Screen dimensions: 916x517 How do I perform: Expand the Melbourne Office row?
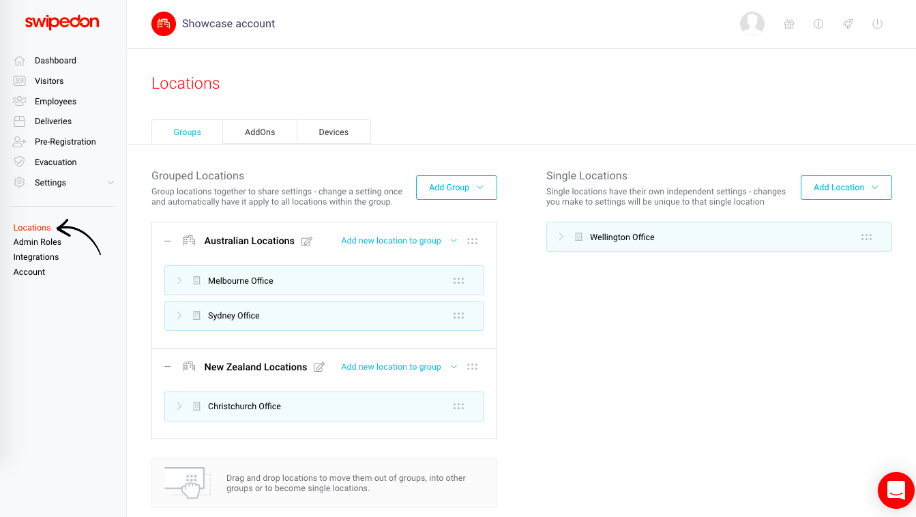(179, 280)
